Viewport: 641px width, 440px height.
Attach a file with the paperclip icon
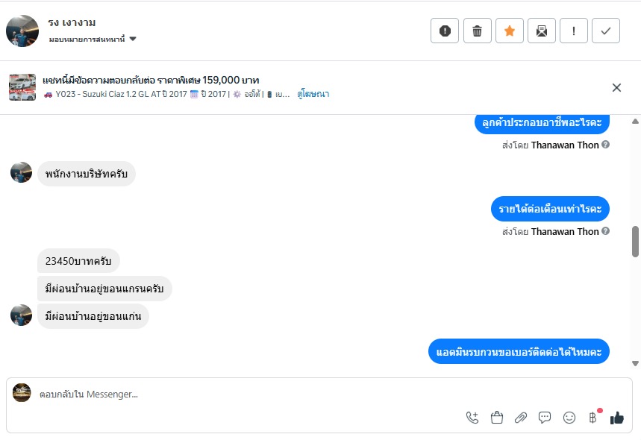pos(521,418)
